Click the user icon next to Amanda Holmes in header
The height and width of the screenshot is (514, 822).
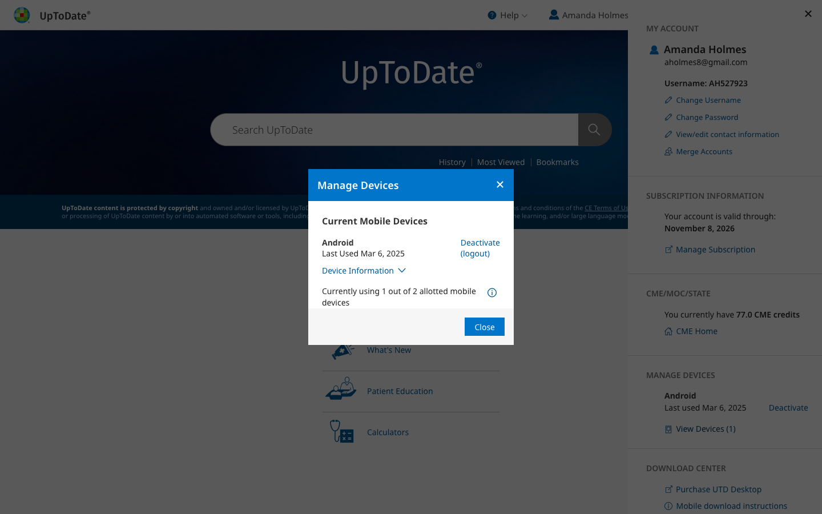pos(554,15)
